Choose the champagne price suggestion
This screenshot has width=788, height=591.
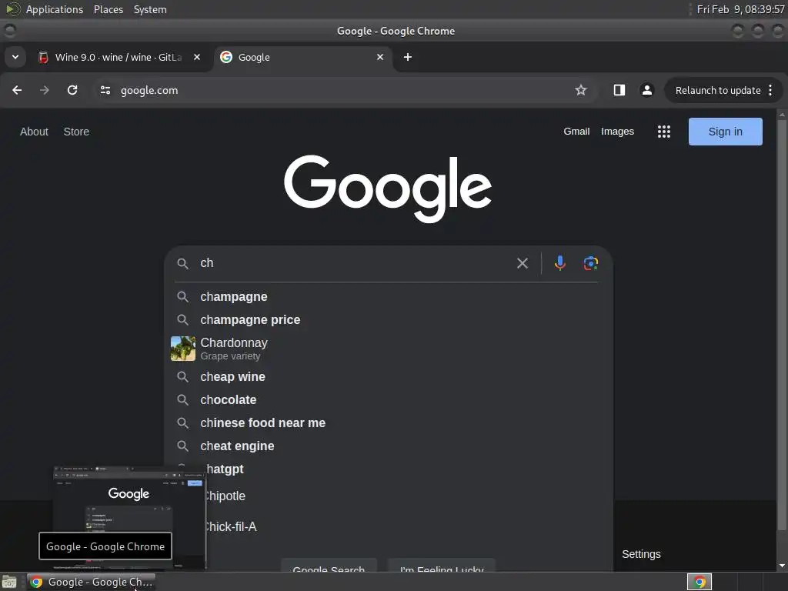coord(387,320)
